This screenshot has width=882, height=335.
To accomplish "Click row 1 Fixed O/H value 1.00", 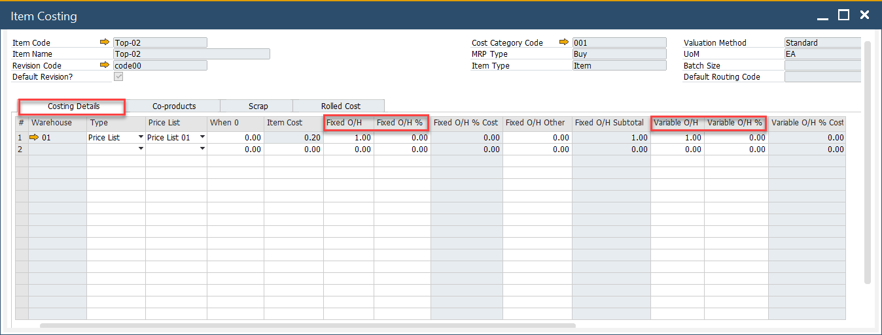I will click(349, 138).
